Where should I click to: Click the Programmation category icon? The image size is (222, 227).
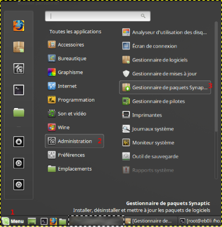pos(52,100)
